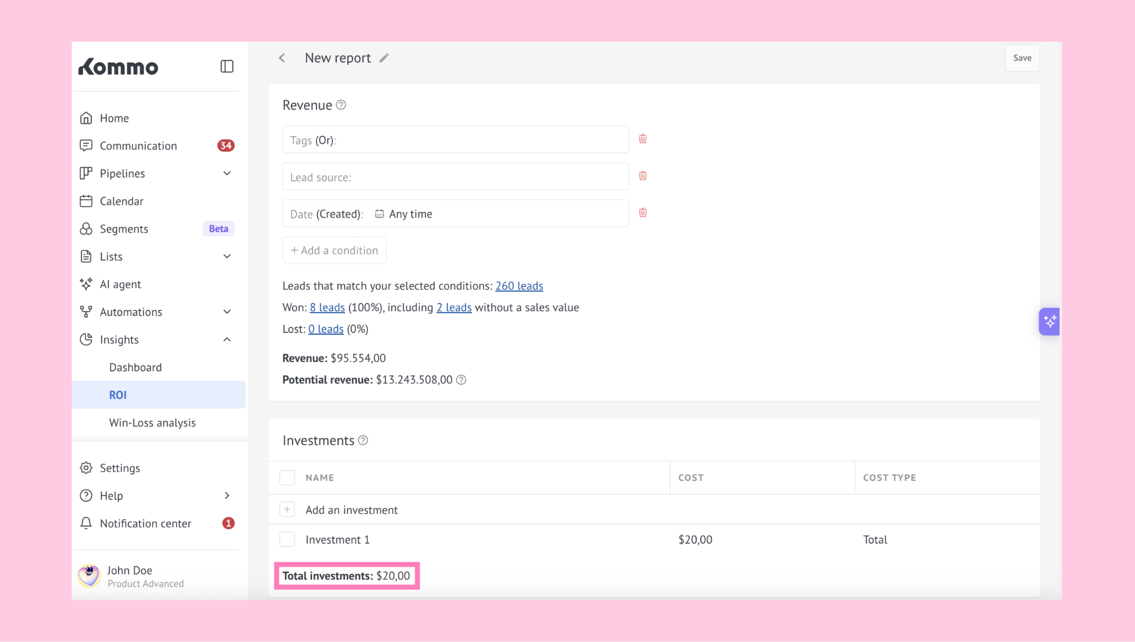Screen dimensions: 1135x642
Task: Delete the Lead source condition trash icon
Action: [643, 176]
